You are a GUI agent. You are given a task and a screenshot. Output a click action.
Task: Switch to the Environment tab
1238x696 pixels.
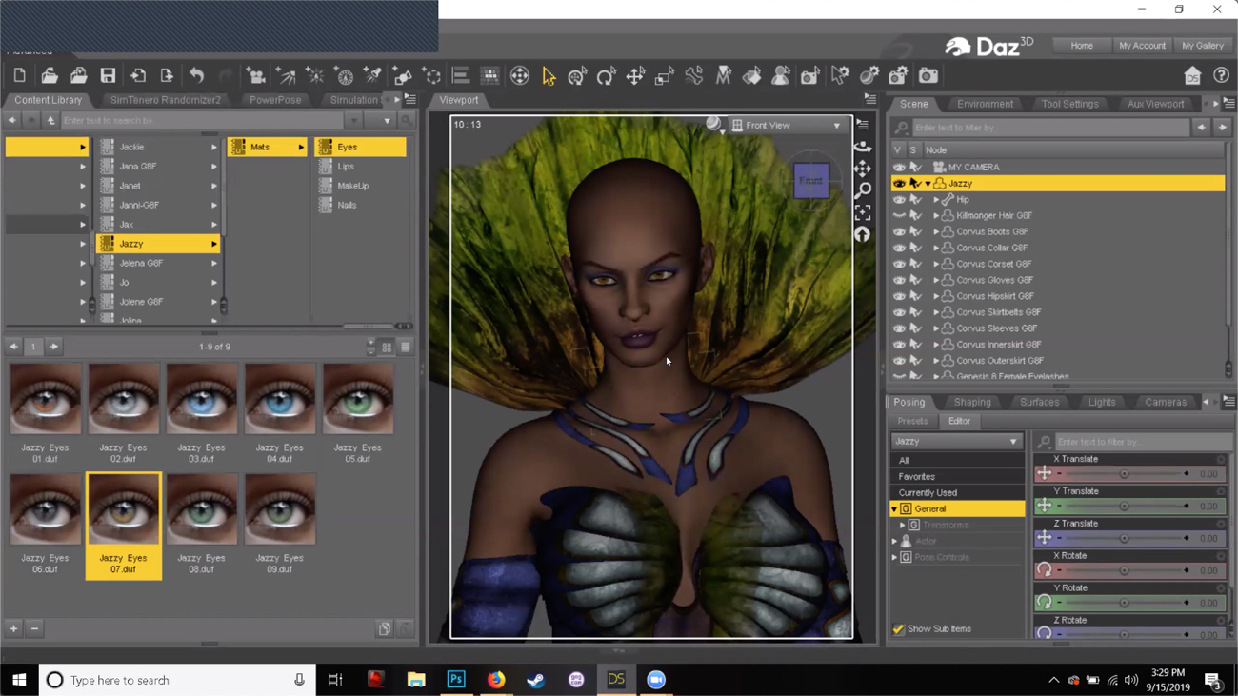pos(985,104)
